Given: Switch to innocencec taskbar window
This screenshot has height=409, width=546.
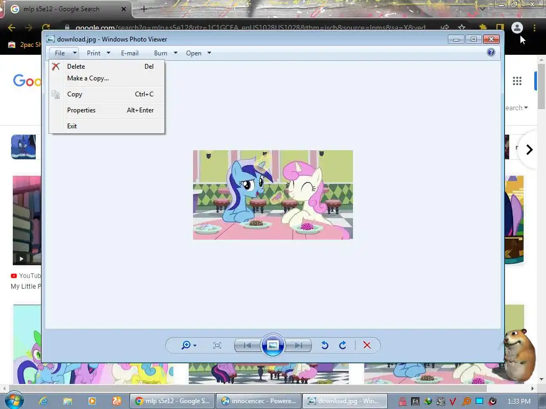Looking at the screenshot, I should (x=259, y=401).
